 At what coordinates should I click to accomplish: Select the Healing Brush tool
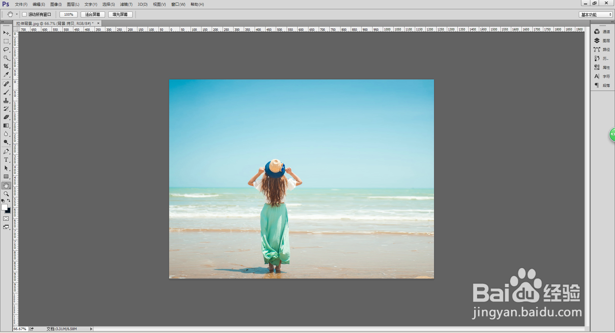6,84
